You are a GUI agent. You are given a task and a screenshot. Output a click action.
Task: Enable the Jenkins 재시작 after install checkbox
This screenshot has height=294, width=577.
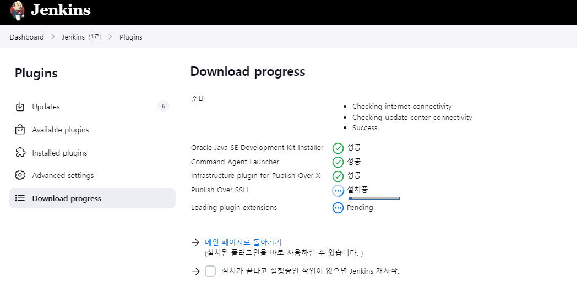pyautogui.click(x=210, y=271)
